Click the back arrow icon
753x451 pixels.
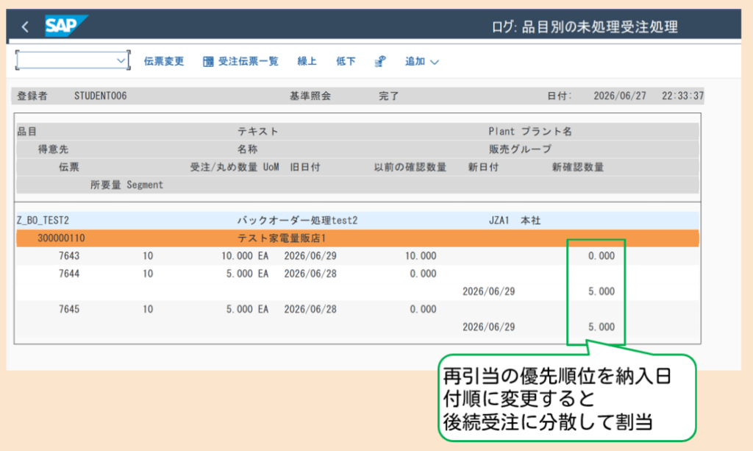coord(25,26)
